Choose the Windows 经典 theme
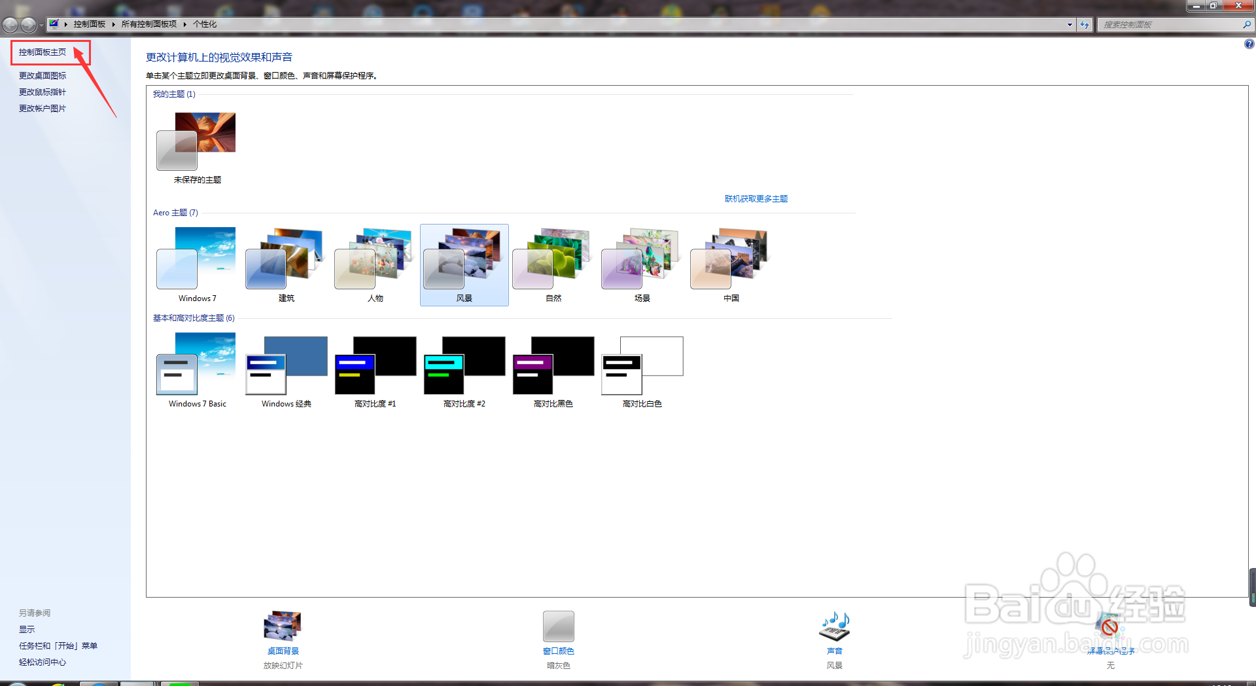This screenshot has width=1256, height=686. click(286, 365)
